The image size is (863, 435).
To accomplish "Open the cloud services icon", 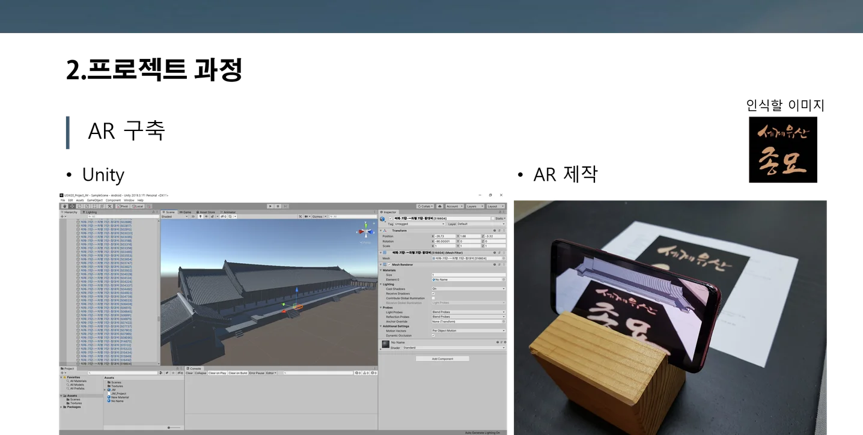I will [440, 206].
